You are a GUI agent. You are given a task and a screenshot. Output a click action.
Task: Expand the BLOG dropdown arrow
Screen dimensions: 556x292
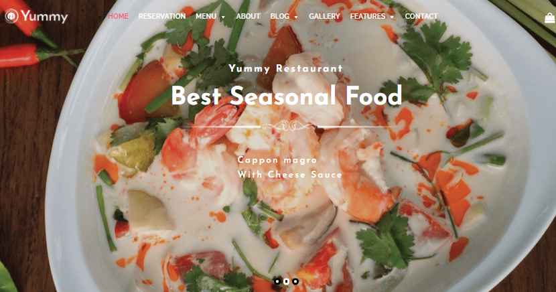(296, 17)
